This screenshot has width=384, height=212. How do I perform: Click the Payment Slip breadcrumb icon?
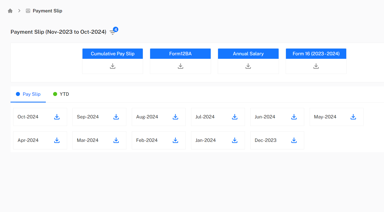point(27,11)
